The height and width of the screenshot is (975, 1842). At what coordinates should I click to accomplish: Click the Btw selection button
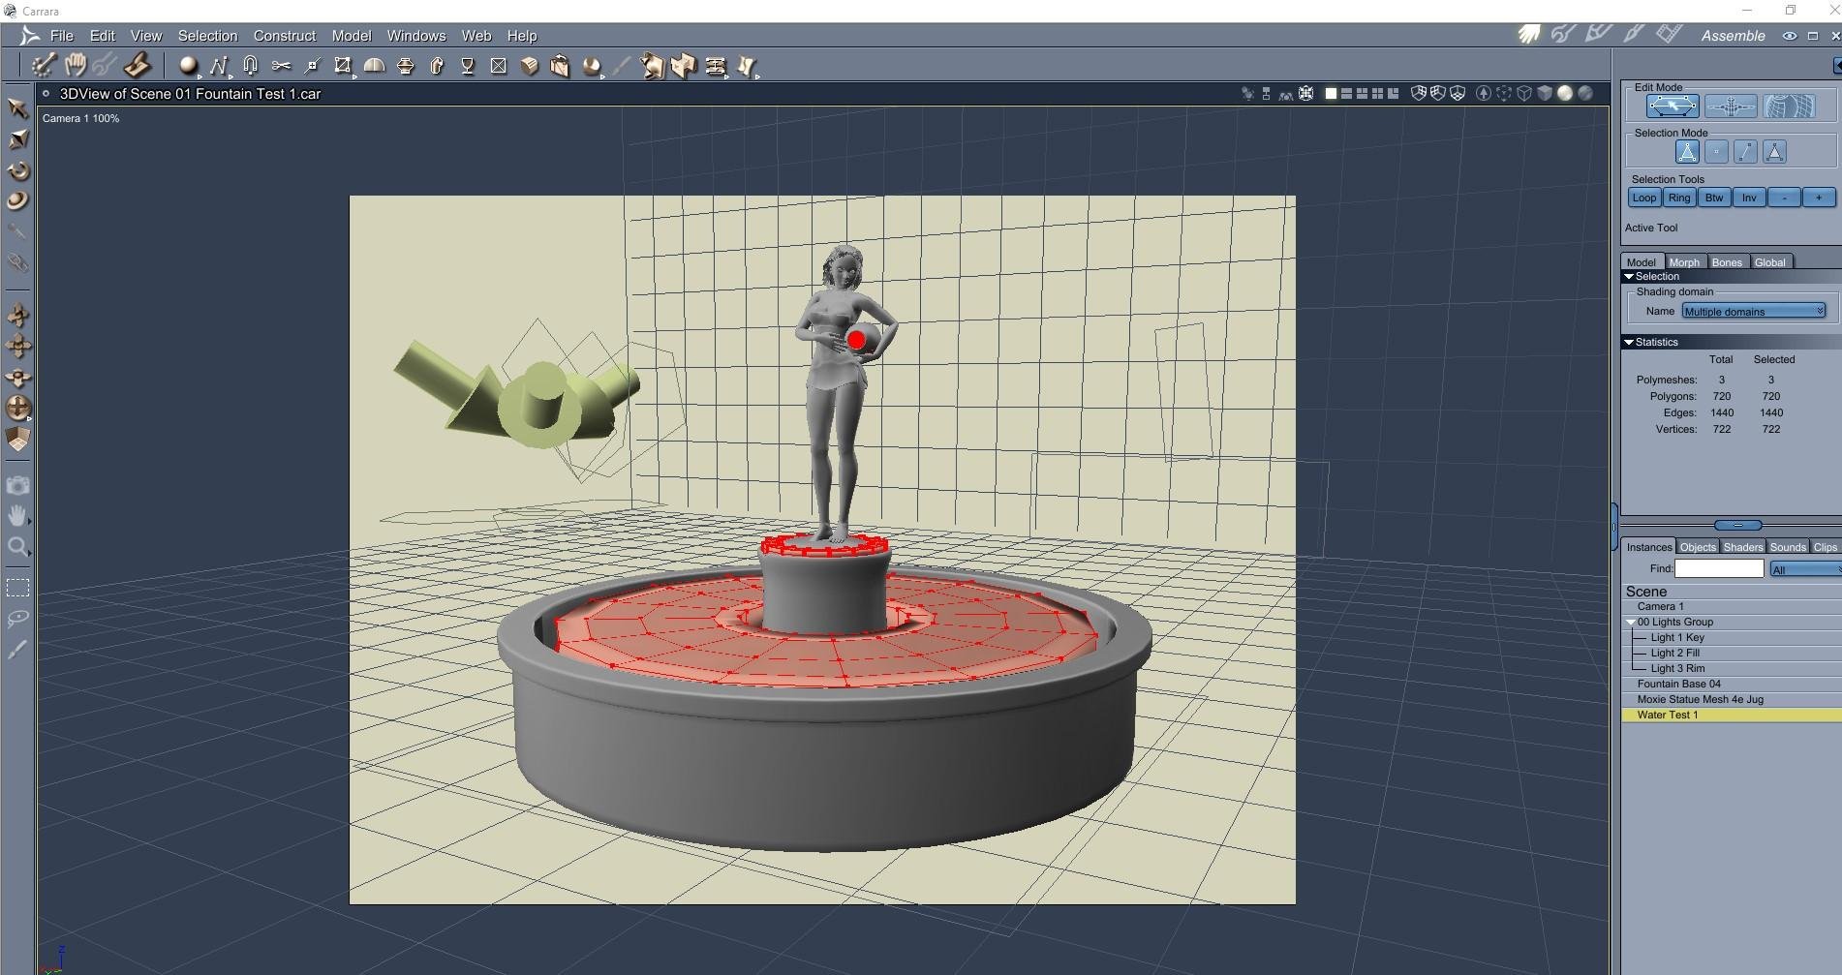pos(1714,198)
